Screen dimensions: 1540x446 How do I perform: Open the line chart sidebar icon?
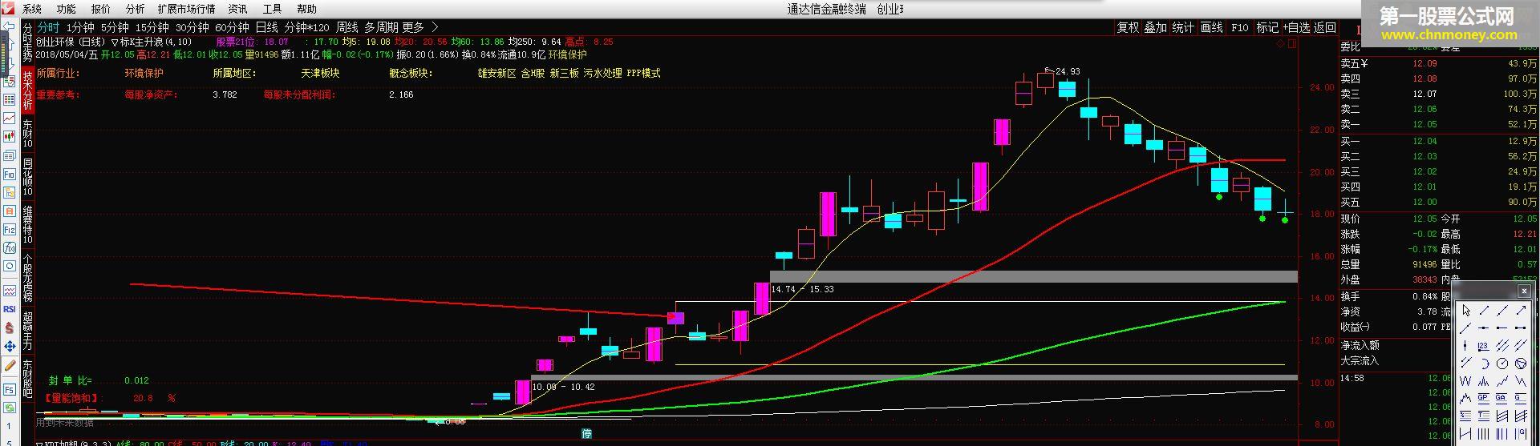point(10,118)
